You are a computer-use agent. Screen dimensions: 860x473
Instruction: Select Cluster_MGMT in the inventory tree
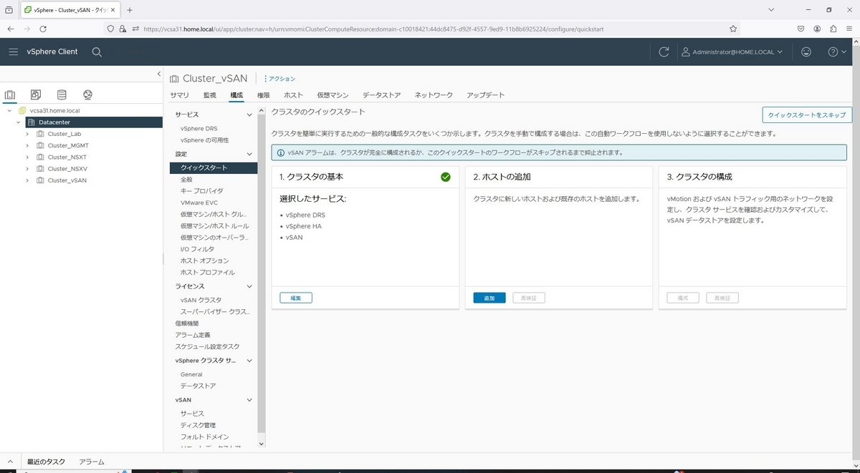click(x=68, y=145)
